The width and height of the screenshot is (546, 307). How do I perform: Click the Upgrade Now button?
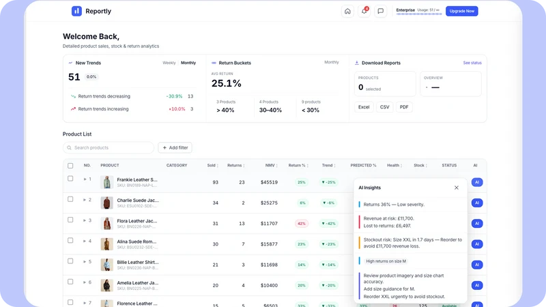click(x=462, y=11)
